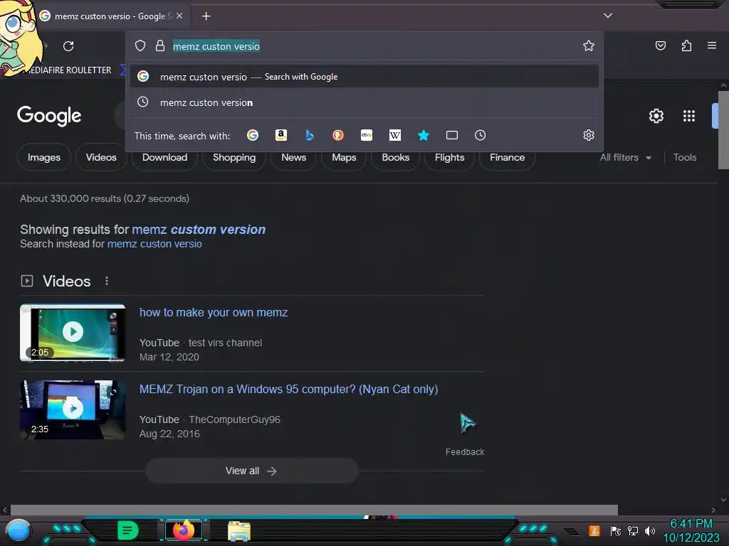Search open tabs with the tab icon

pyautogui.click(x=452, y=135)
